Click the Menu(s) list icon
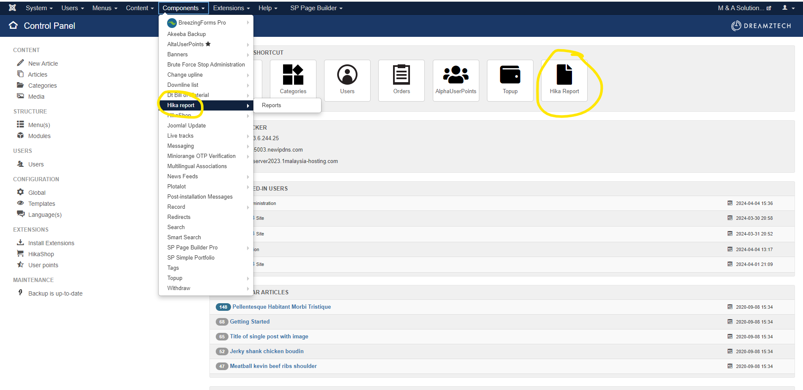The height and width of the screenshot is (390, 803). tap(20, 124)
